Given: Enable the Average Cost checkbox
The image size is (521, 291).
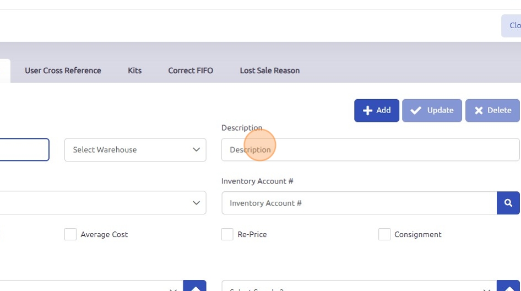Looking at the screenshot, I should coord(70,234).
